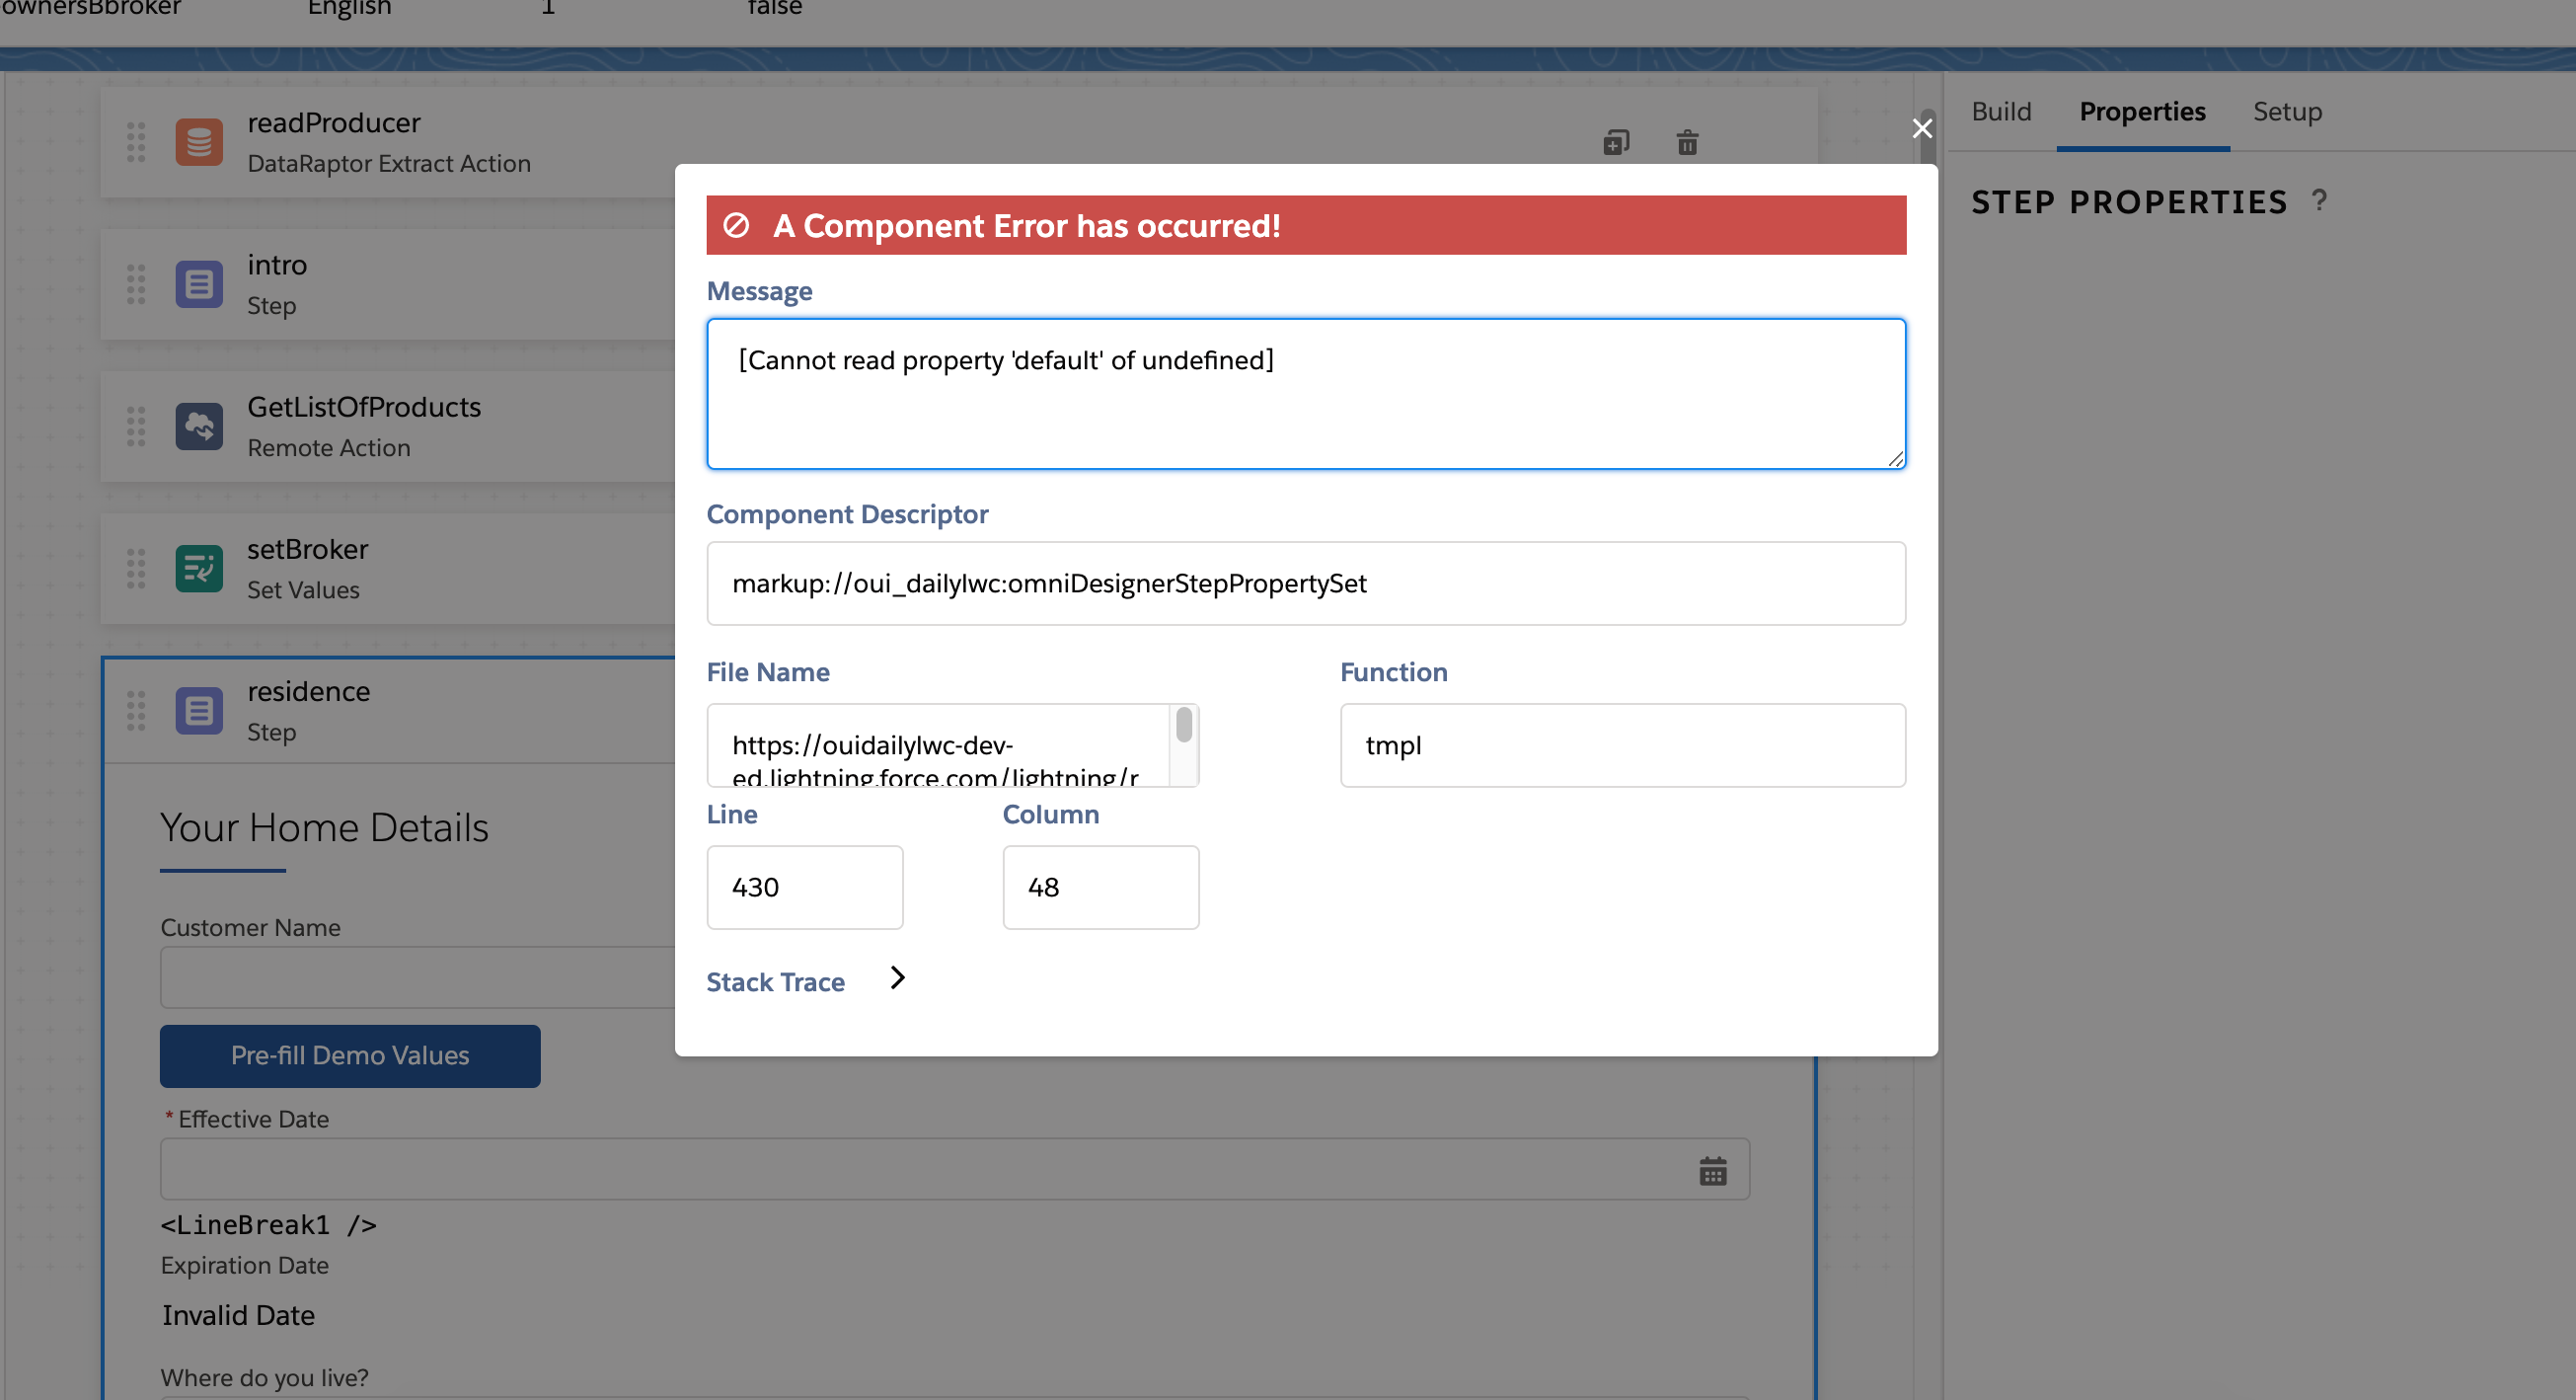Switch to the Setup tab
The width and height of the screenshot is (2576, 1400).
point(2287,111)
